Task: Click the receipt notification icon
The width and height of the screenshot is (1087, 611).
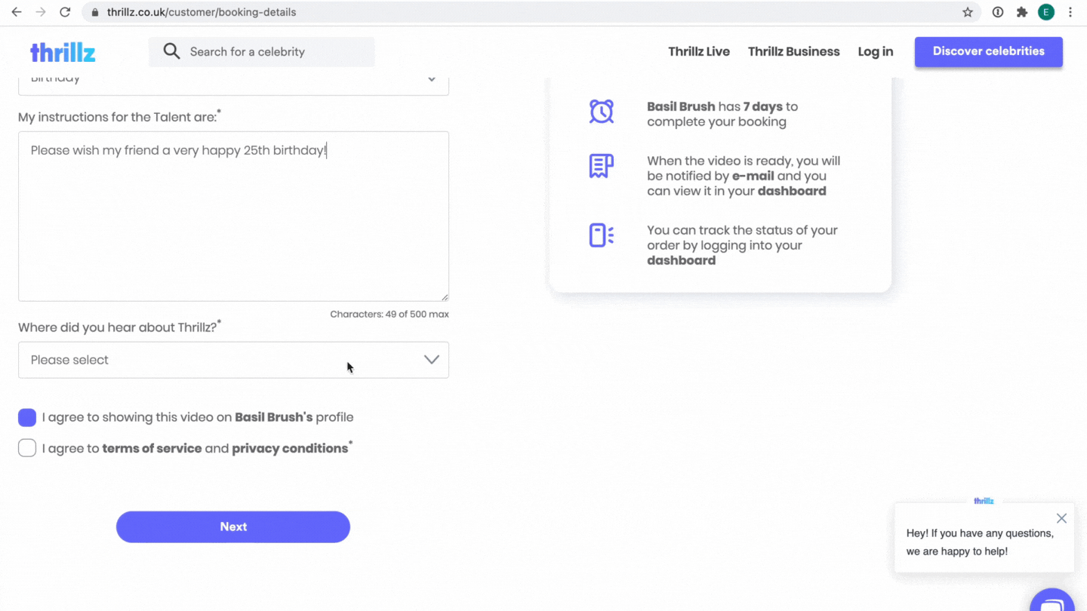Action: (602, 166)
